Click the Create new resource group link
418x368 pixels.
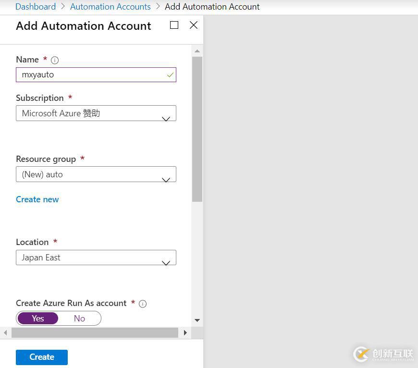point(37,199)
